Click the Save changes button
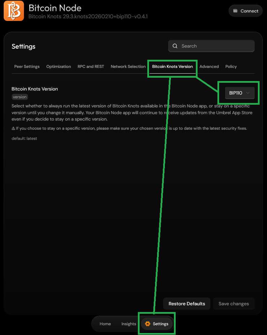The width and height of the screenshot is (267, 335). pyautogui.click(x=234, y=303)
